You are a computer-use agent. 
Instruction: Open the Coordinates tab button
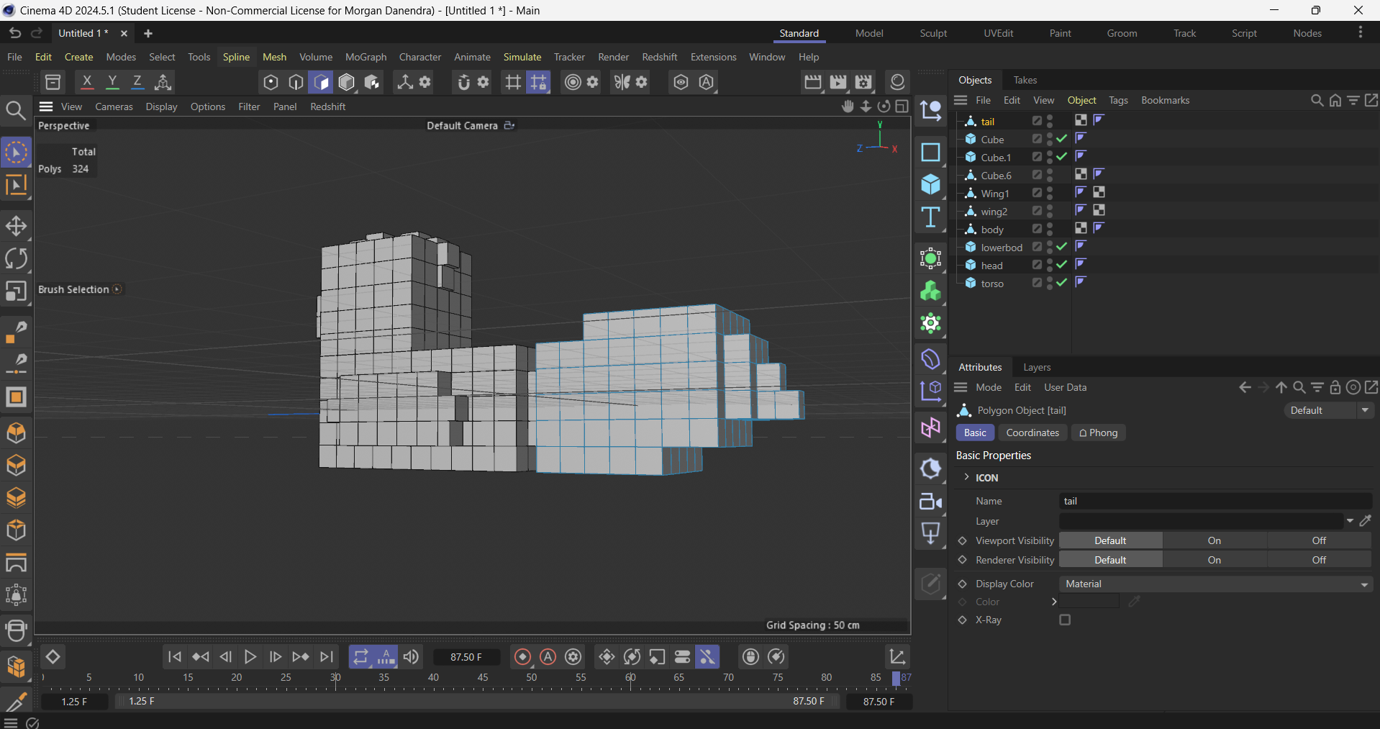pyautogui.click(x=1032, y=433)
